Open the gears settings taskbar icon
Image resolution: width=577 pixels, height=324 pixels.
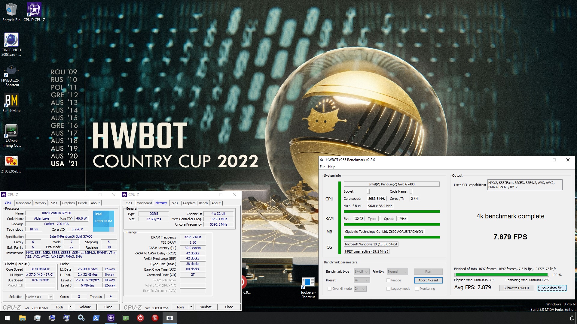[81, 318]
